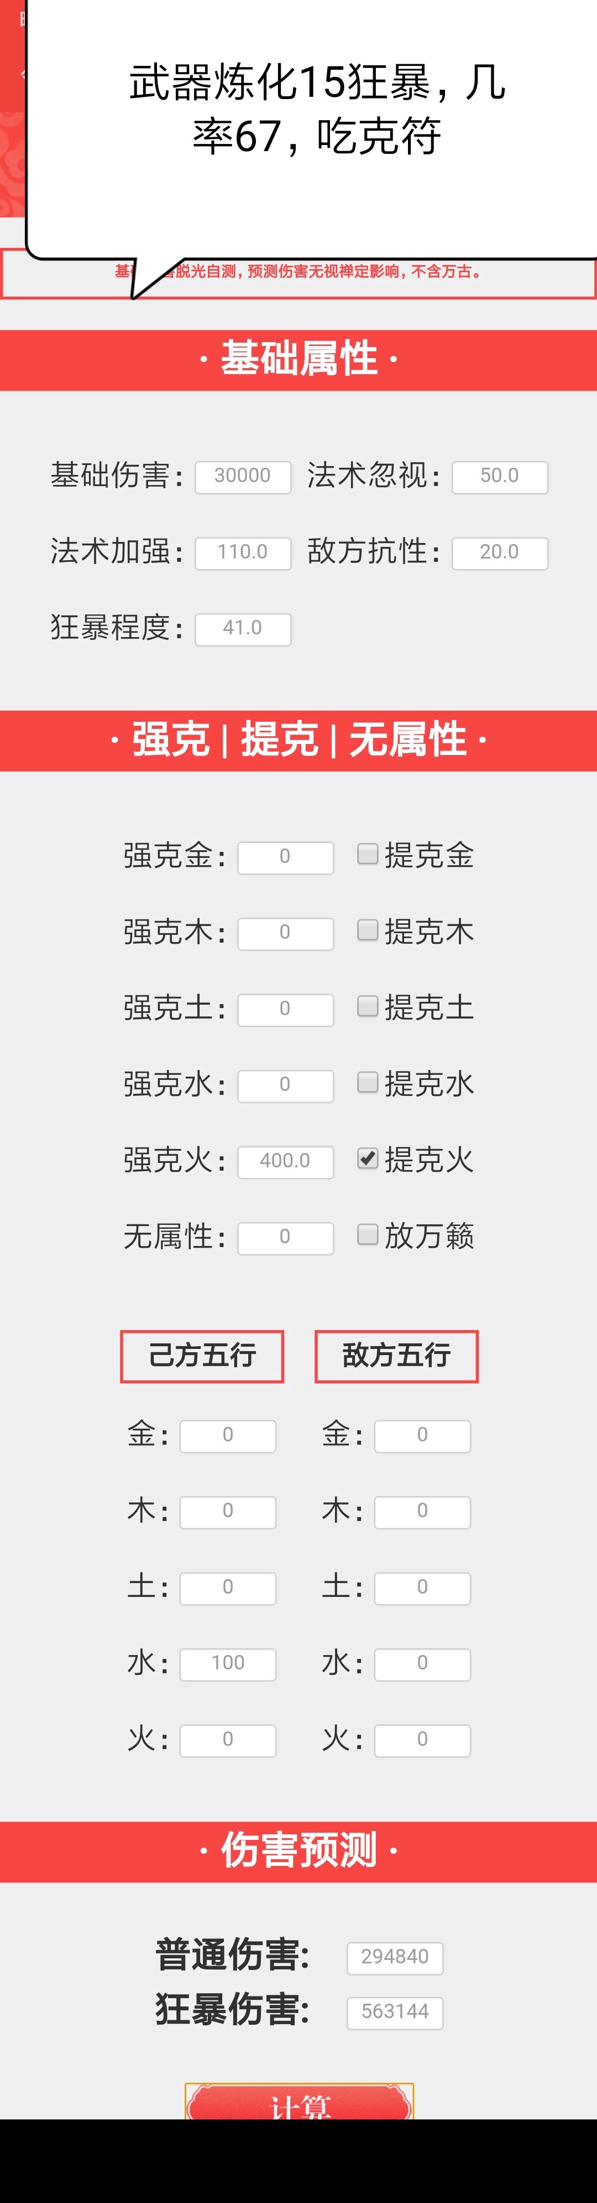Uncheck the 提克火 checkbox
The image size is (597, 2203).
click(x=367, y=1158)
